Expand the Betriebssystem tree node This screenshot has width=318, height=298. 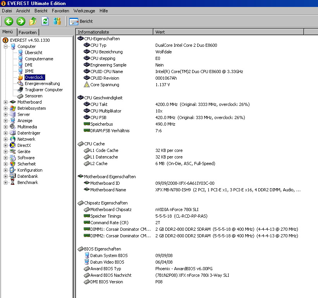coord(5,109)
